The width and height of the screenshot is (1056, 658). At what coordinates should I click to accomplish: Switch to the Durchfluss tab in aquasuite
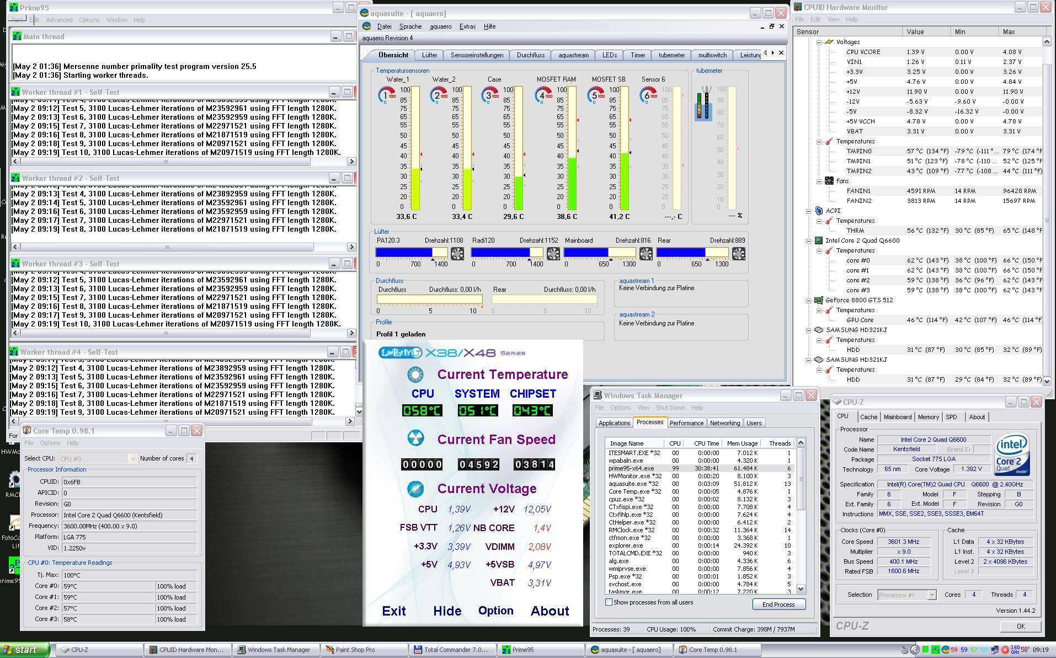(530, 55)
